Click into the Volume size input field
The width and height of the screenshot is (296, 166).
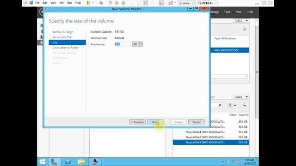pos(123,44)
